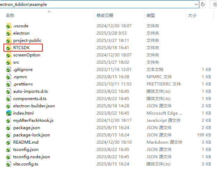Sort files by 修改日期 column header

[x=105, y=16]
